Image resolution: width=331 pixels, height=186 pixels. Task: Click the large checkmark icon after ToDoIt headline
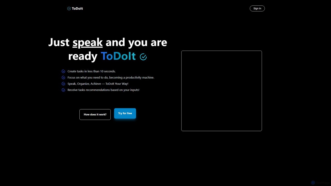pyautogui.click(x=143, y=57)
